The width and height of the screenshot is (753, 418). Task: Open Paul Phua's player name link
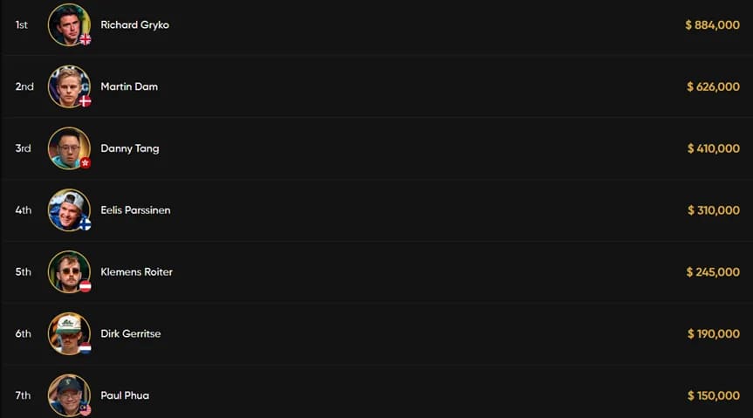coord(125,395)
